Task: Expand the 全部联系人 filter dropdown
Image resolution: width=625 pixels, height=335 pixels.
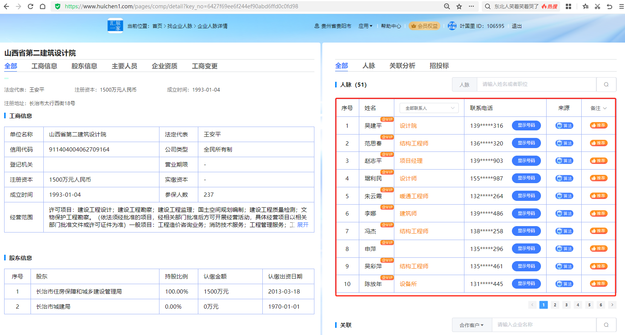Action: (x=429, y=108)
